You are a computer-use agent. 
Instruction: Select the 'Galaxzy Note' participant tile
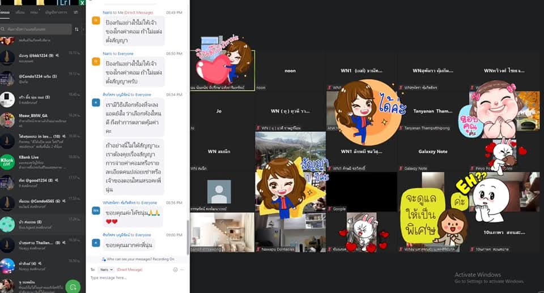(433, 152)
